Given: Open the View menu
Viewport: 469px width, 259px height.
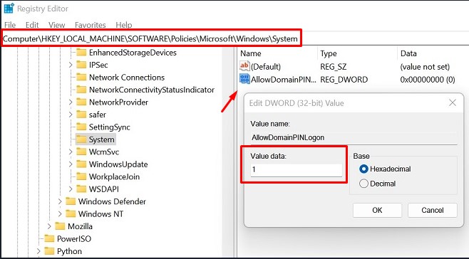Looking at the screenshot, I should [x=56, y=25].
